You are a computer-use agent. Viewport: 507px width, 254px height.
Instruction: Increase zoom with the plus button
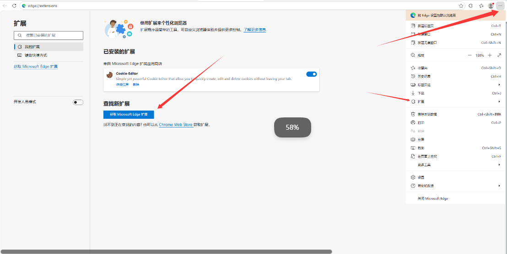tap(490, 55)
